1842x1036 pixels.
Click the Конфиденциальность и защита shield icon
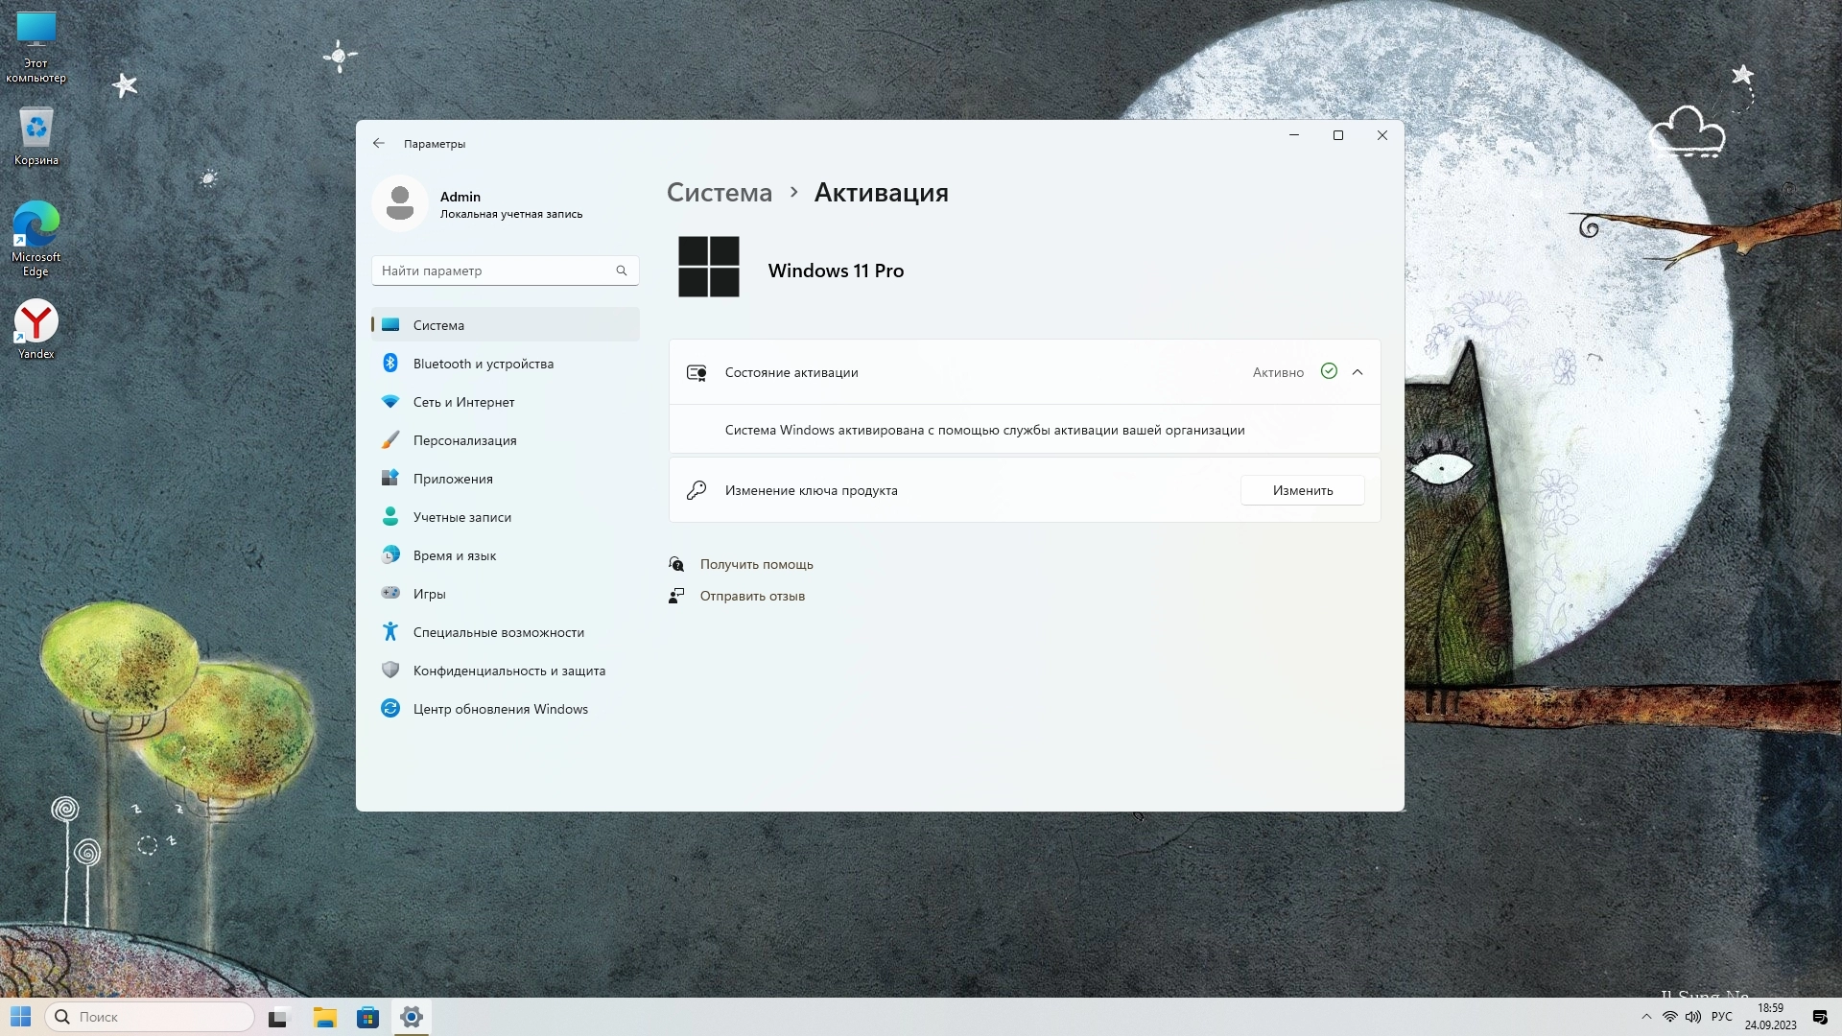(x=390, y=671)
